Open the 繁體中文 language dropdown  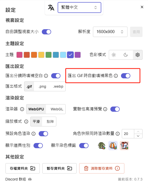pos(79,7)
